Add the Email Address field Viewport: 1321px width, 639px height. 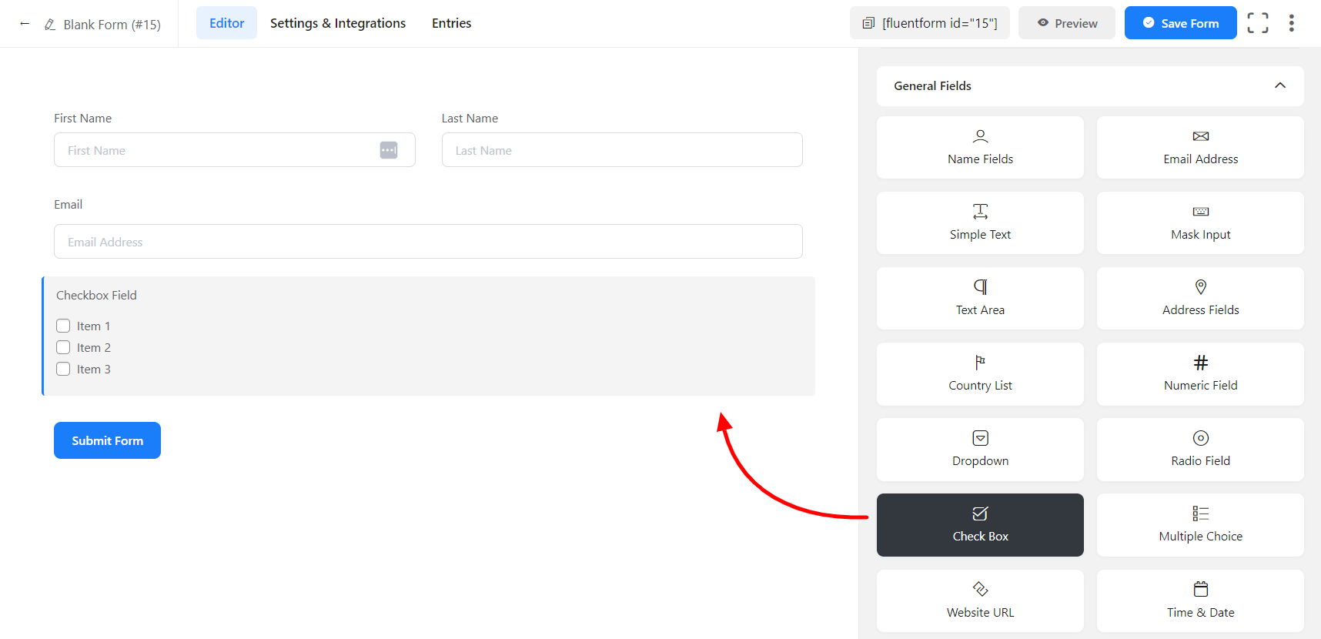click(x=1200, y=148)
